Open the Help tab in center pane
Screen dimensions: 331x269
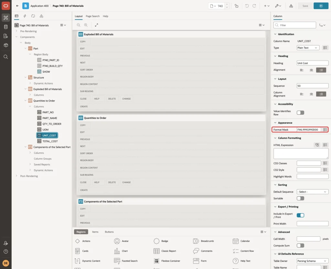pos(105,16)
